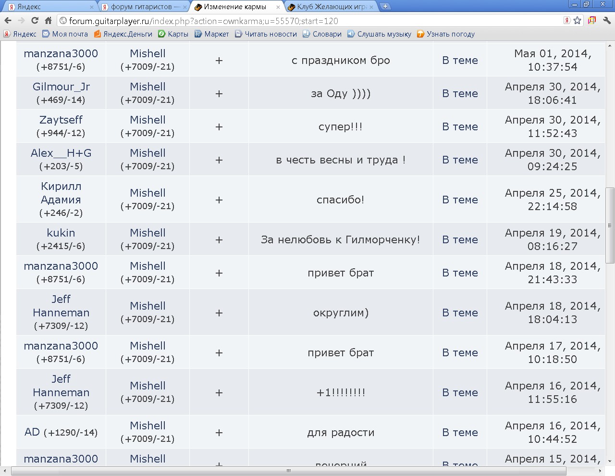Screen dimensions: 615x476
Task: Open the 'Яндекс.Деньги' bookmark
Action: (x=123, y=34)
